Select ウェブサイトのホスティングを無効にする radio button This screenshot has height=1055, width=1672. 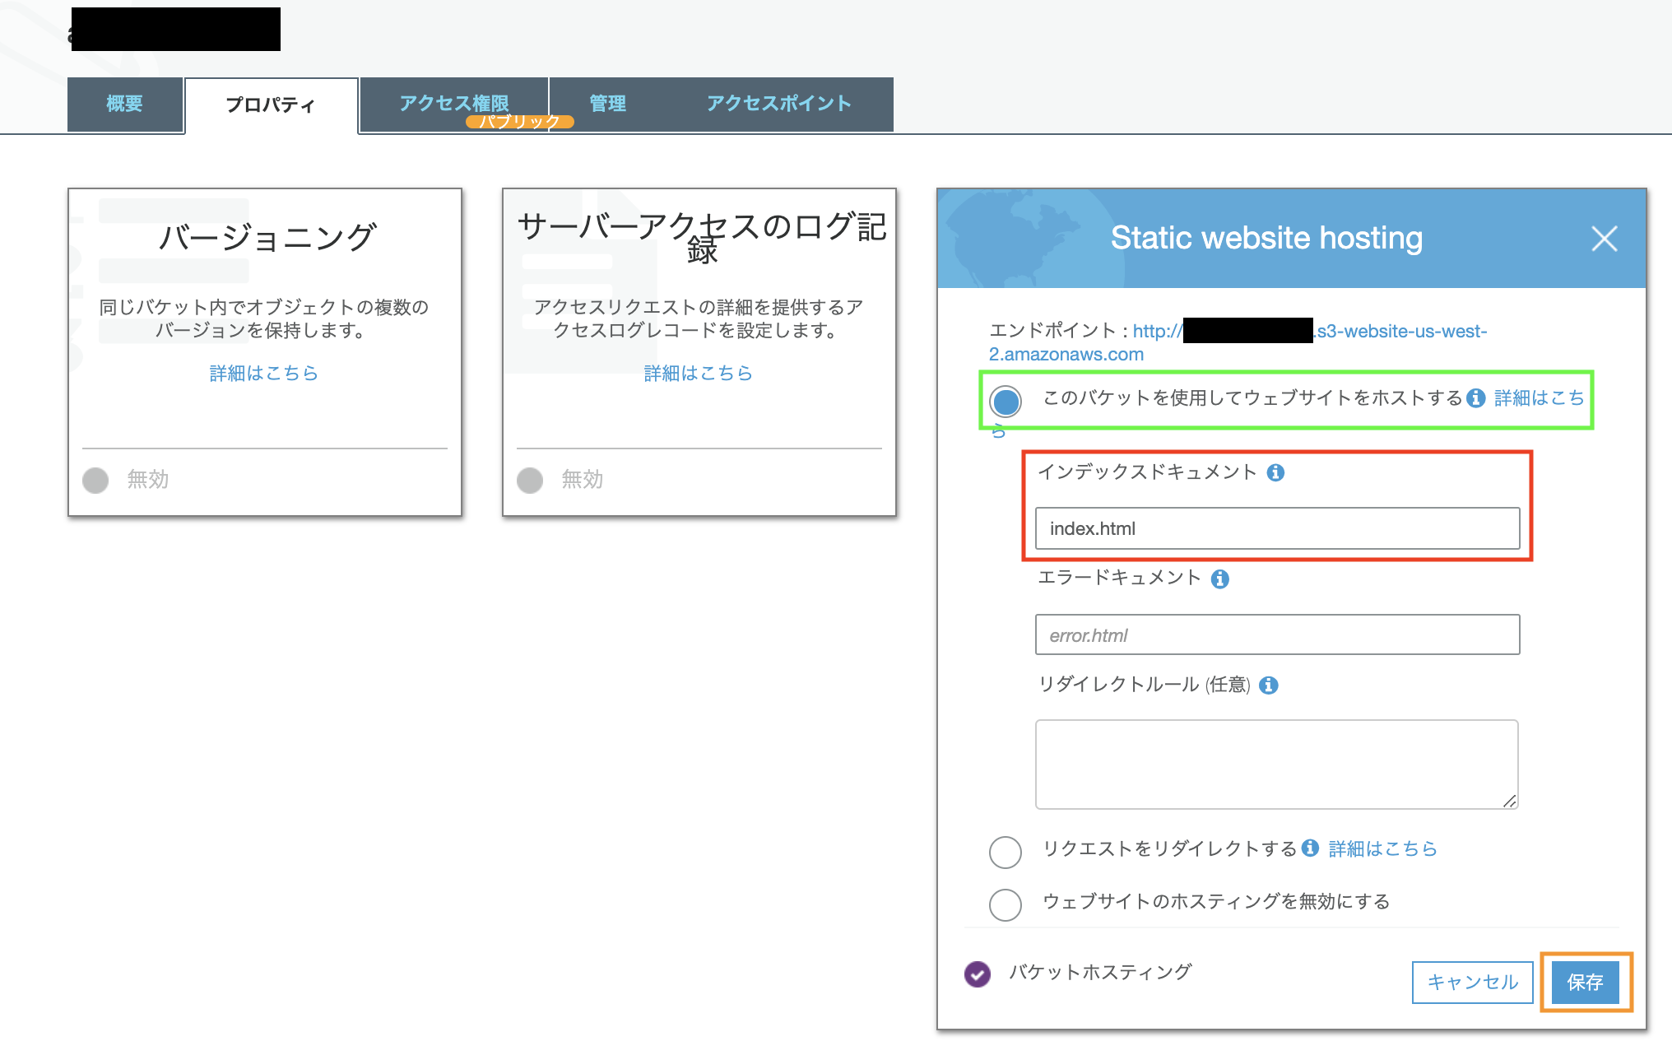1006,904
